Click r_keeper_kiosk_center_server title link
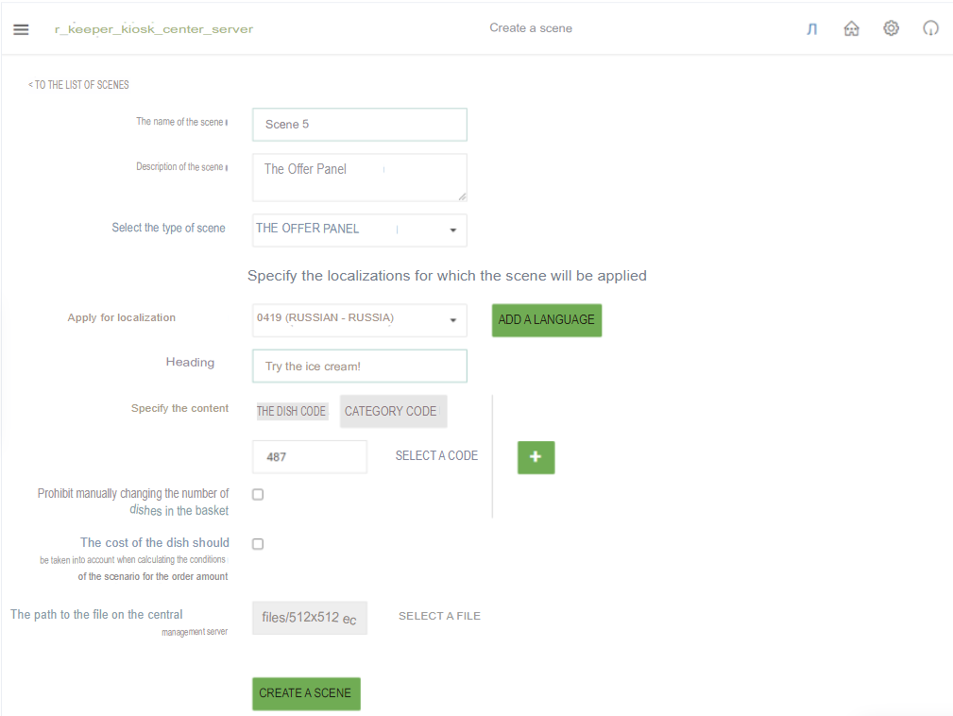 (x=154, y=29)
